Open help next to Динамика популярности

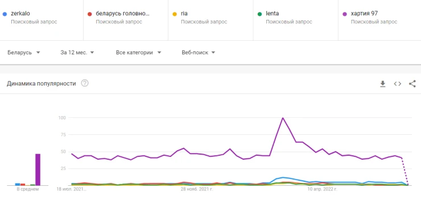tap(85, 83)
